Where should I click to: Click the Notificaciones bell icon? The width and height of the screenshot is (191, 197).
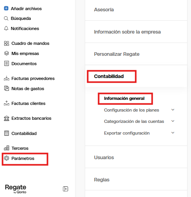pos(6,28)
